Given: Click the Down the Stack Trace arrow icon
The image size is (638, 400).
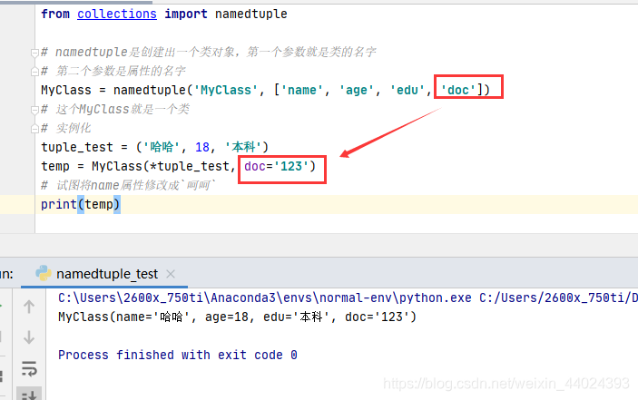Looking at the screenshot, I should coord(29,337).
